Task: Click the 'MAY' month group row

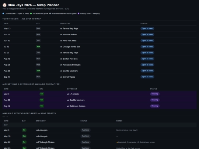Action: pyautogui.click(x=99, y=125)
